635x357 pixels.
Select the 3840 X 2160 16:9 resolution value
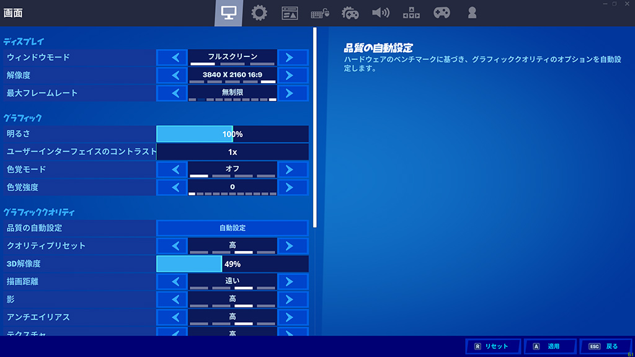coord(233,75)
